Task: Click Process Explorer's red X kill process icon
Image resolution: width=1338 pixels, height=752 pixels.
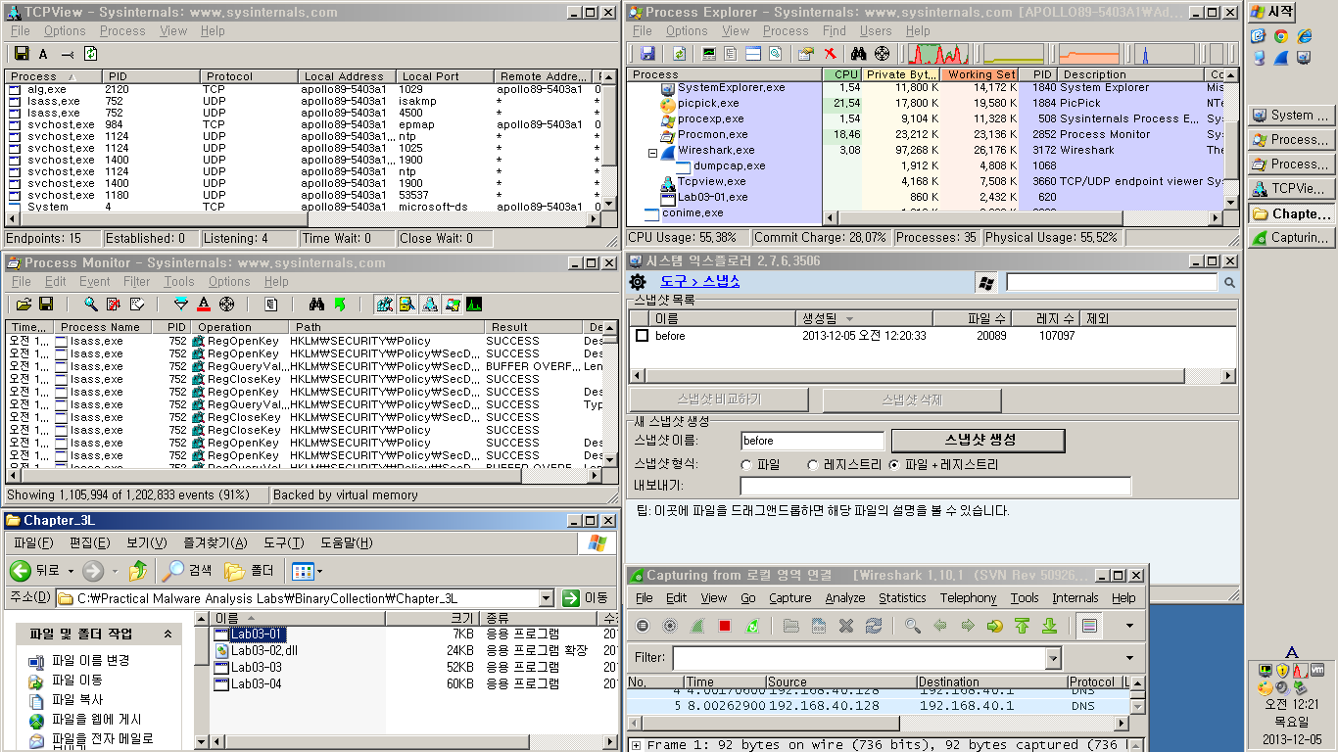Action: pos(830,54)
